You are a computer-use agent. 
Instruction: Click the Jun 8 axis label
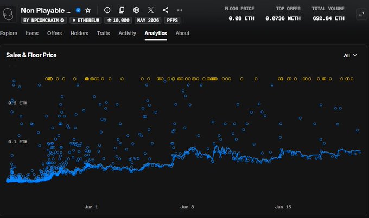tap(187, 207)
